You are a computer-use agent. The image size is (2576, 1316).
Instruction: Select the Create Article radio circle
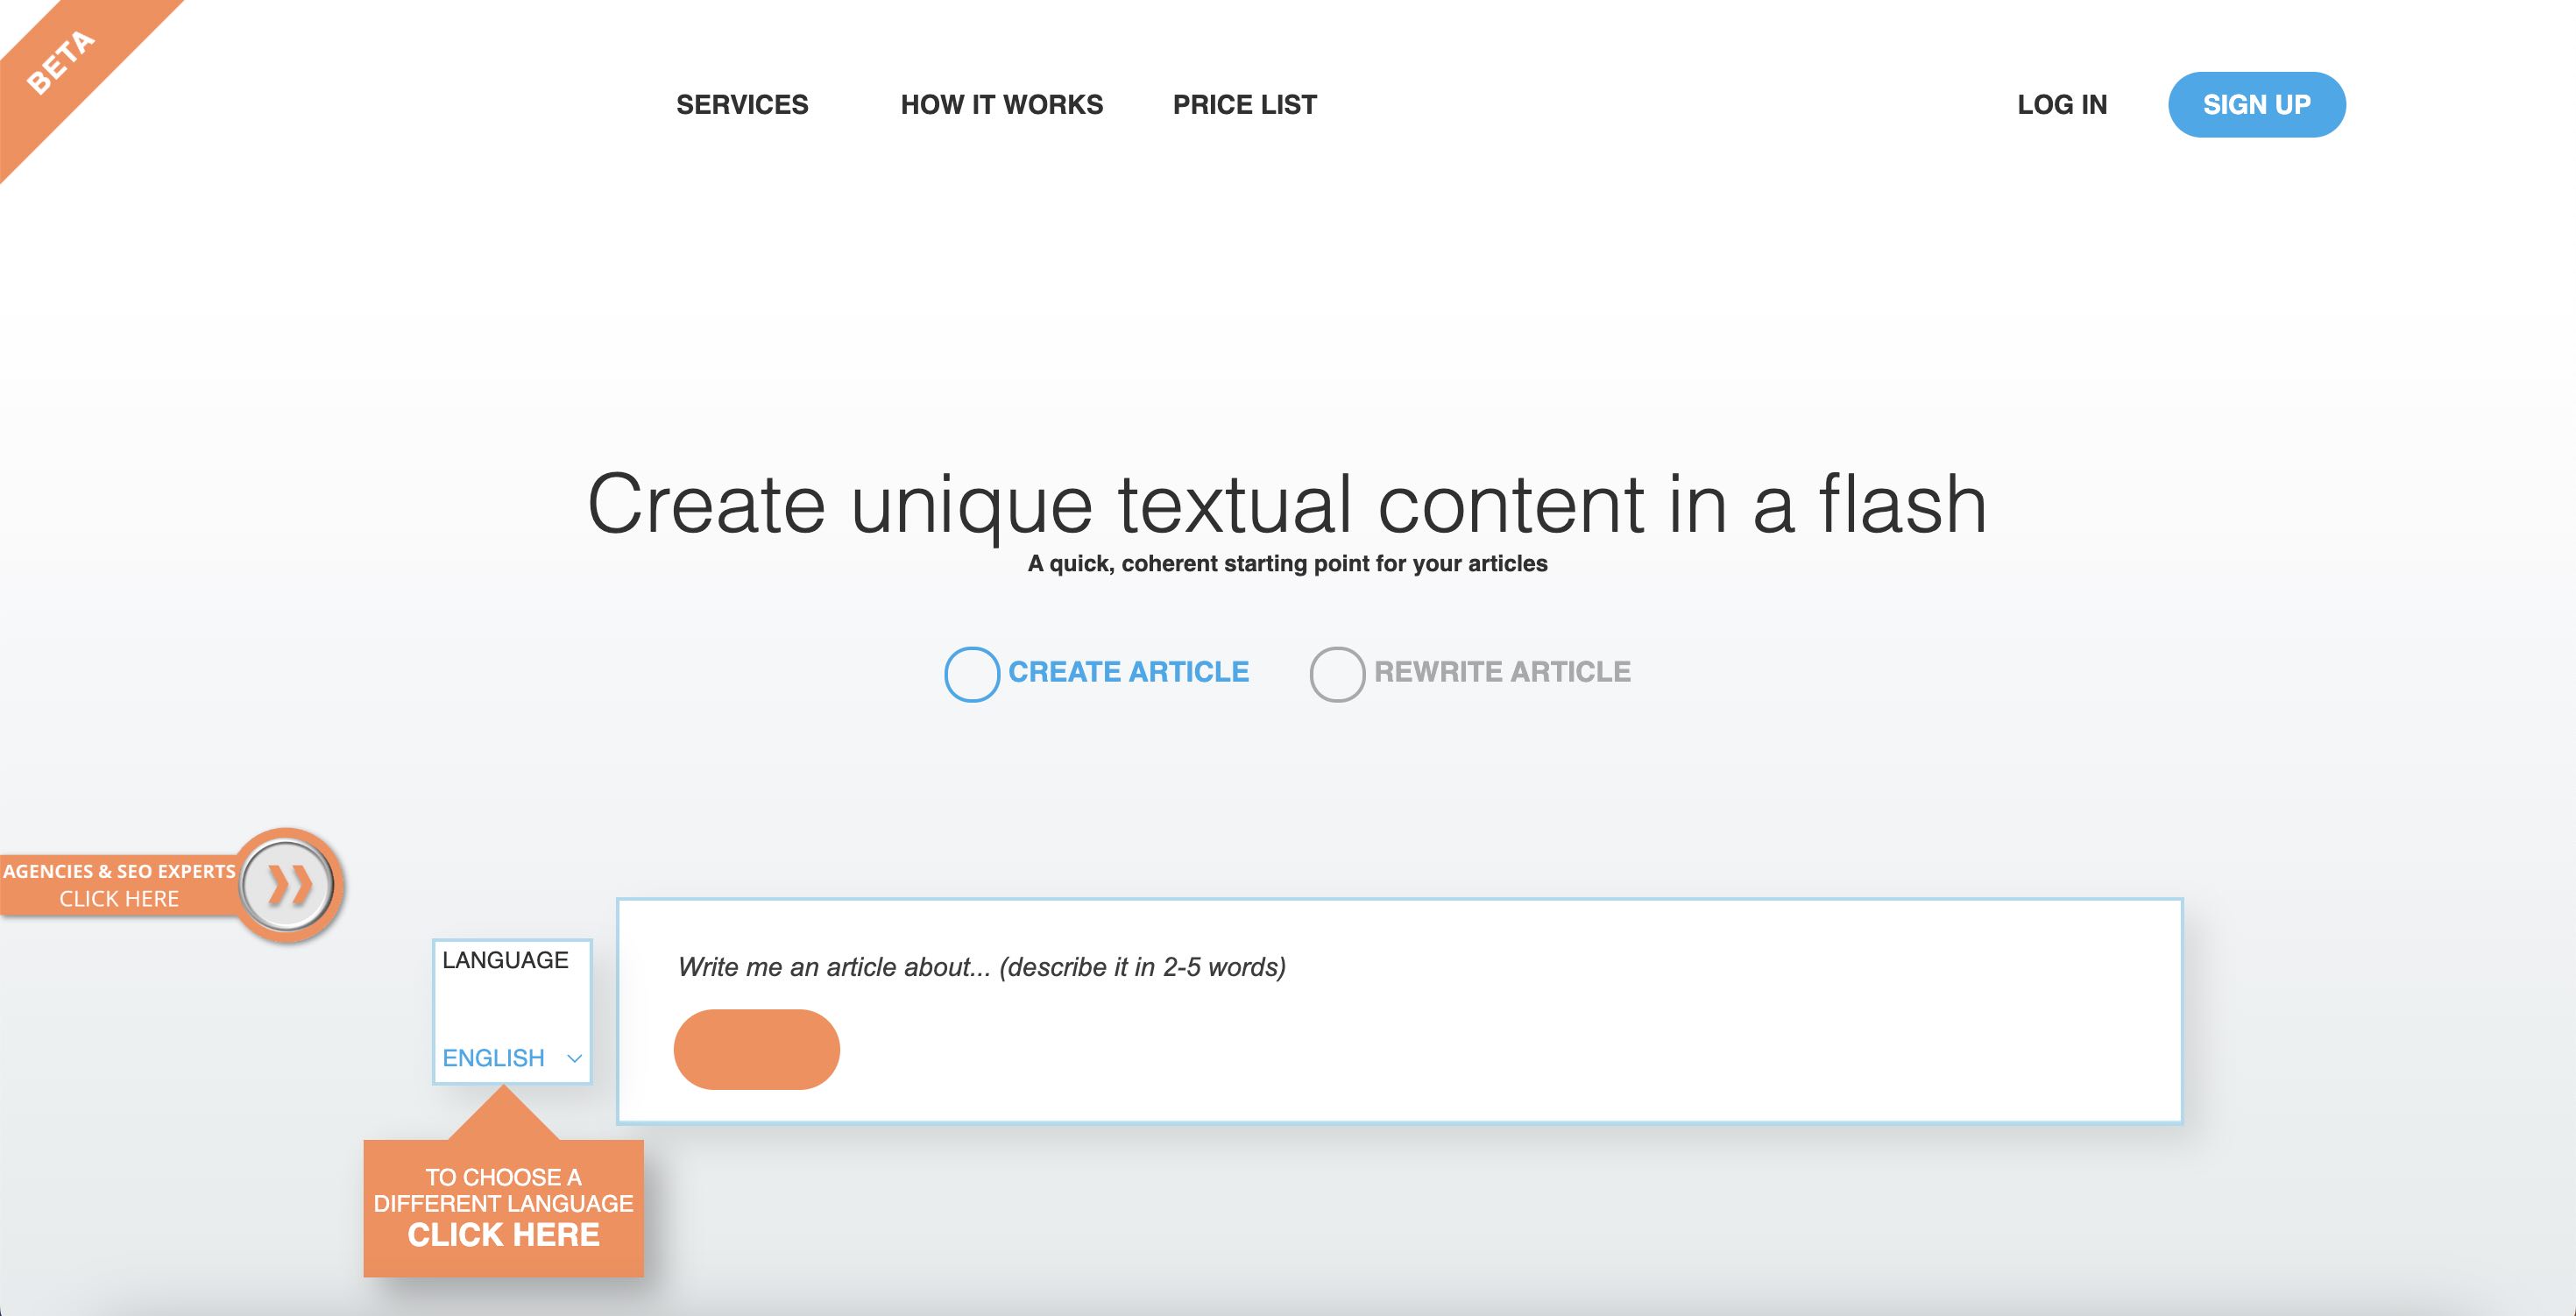(x=971, y=674)
